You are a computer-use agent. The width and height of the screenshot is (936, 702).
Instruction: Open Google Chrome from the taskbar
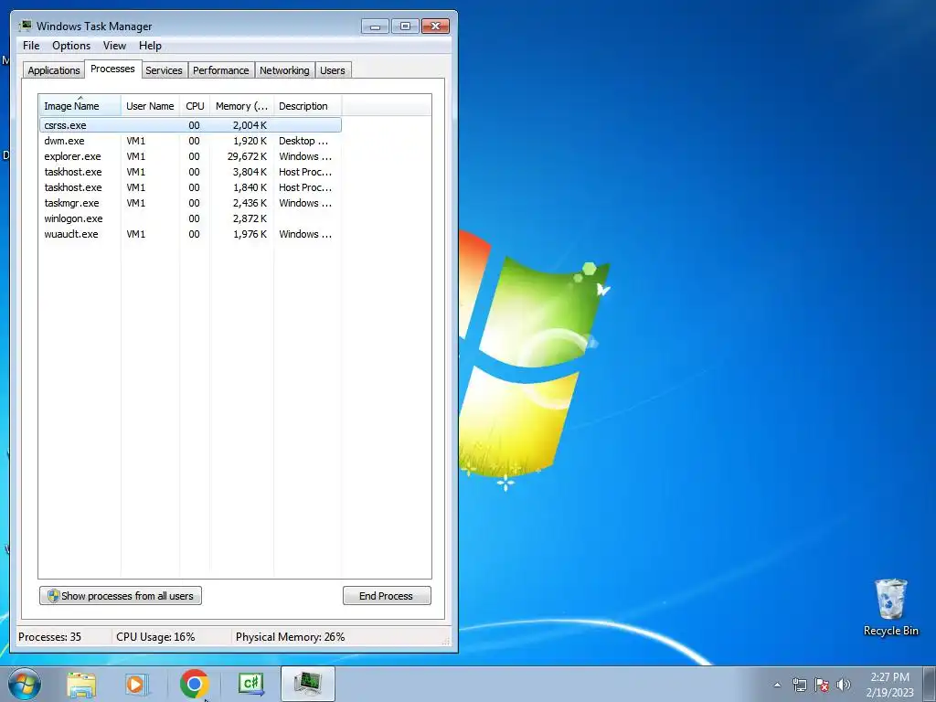point(195,684)
